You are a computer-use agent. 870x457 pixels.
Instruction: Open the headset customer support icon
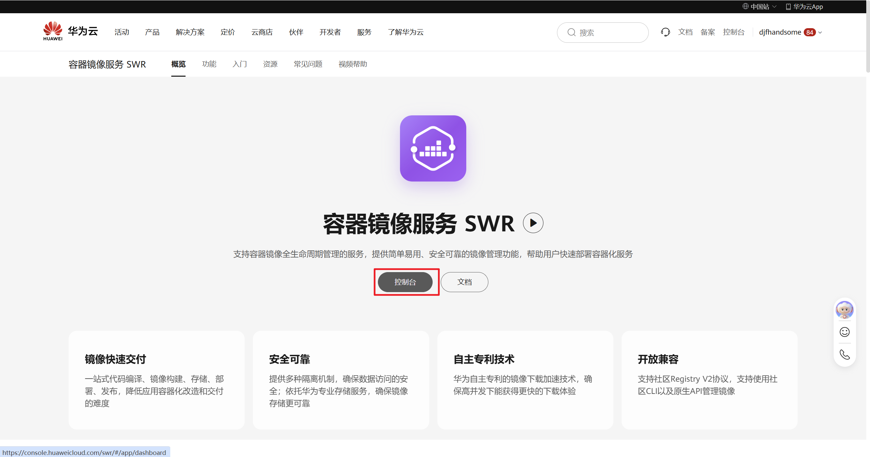tap(665, 32)
